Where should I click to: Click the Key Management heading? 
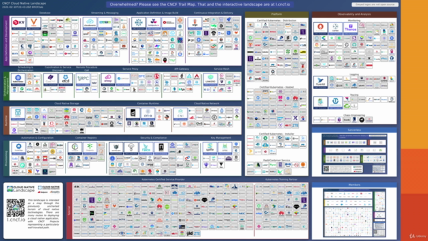[x=221, y=138]
